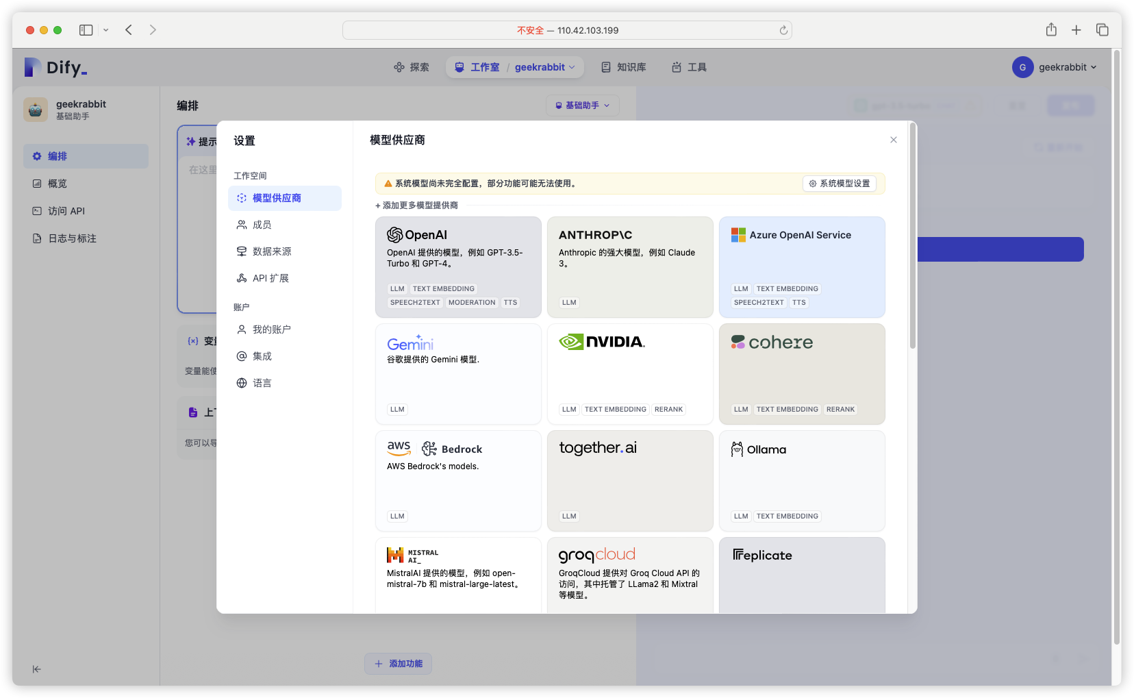1134x698 pixels.
Task: Click RERANK tag on NVIDIA card
Action: pyautogui.click(x=668, y=410)
